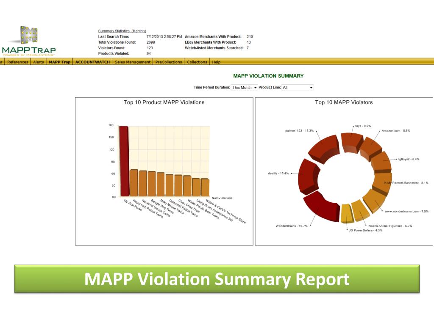This screenshot has height=325, width=434.
Task: Open the ACCOUNTWATCH menu
Action: pyautogui.click(x=92, y=62)
